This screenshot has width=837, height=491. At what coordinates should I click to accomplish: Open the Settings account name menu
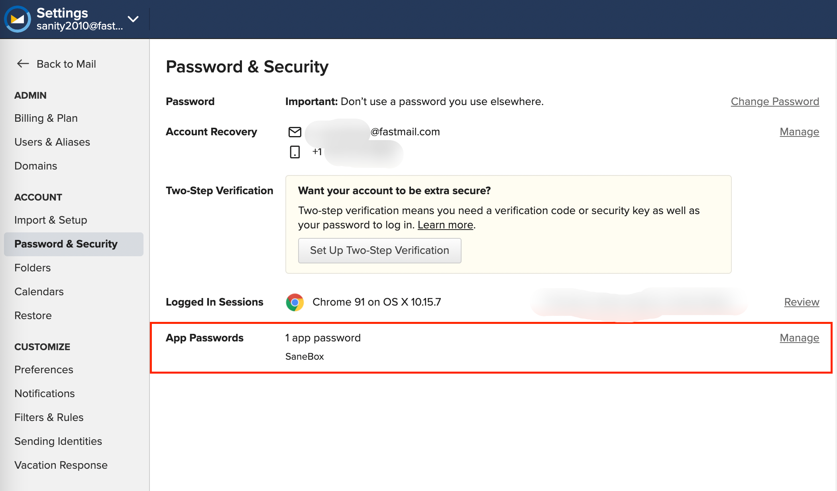coord(80,19)
